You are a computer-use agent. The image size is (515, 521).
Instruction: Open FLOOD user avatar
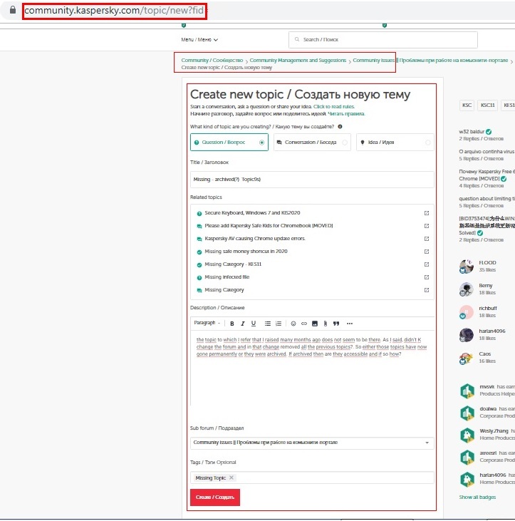pyautogui.click(x=467, y=266)
